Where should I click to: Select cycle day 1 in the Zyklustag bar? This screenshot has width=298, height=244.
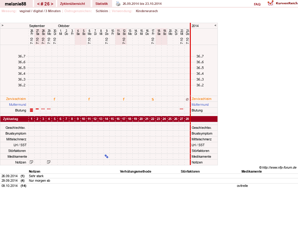32,119
